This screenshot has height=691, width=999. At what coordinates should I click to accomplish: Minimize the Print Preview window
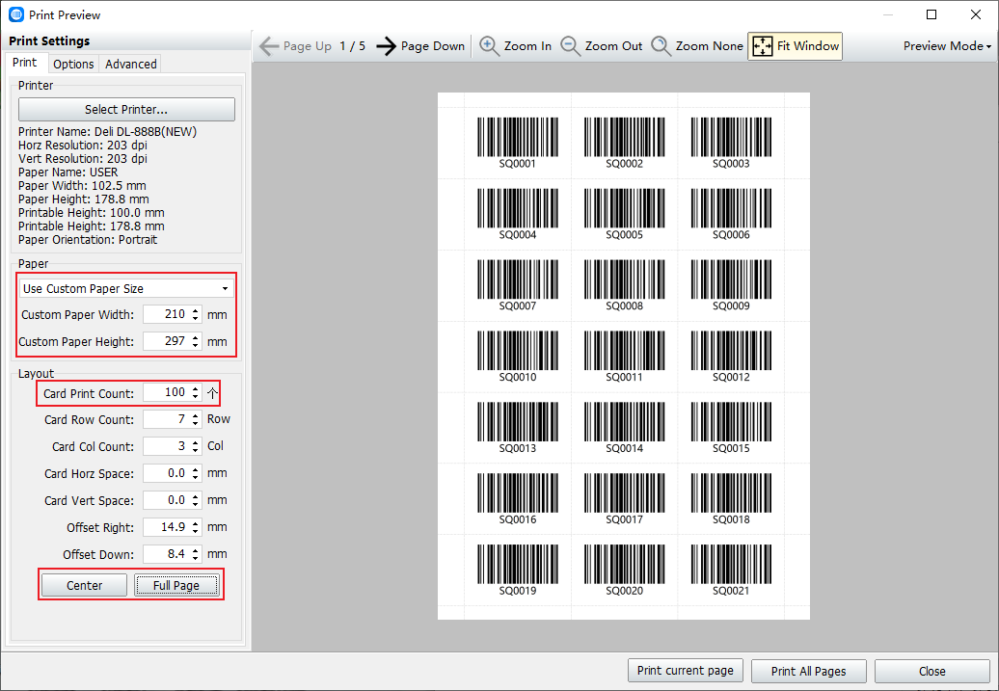click(887, 14)
